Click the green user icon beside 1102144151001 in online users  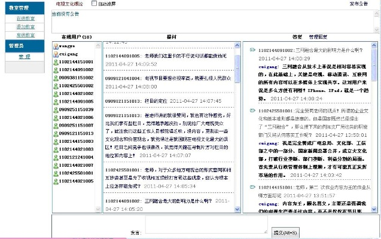[56, 62]
